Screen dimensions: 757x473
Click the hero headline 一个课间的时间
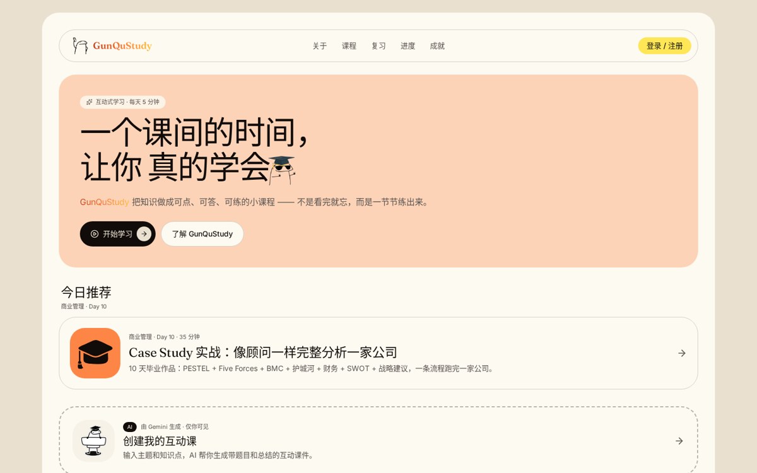[196, 132]
